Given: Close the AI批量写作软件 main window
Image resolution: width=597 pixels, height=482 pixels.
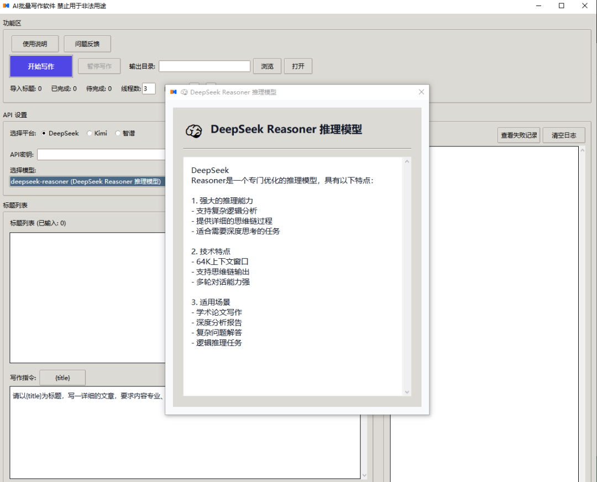Looking at the screenshot, I should 585,6.
